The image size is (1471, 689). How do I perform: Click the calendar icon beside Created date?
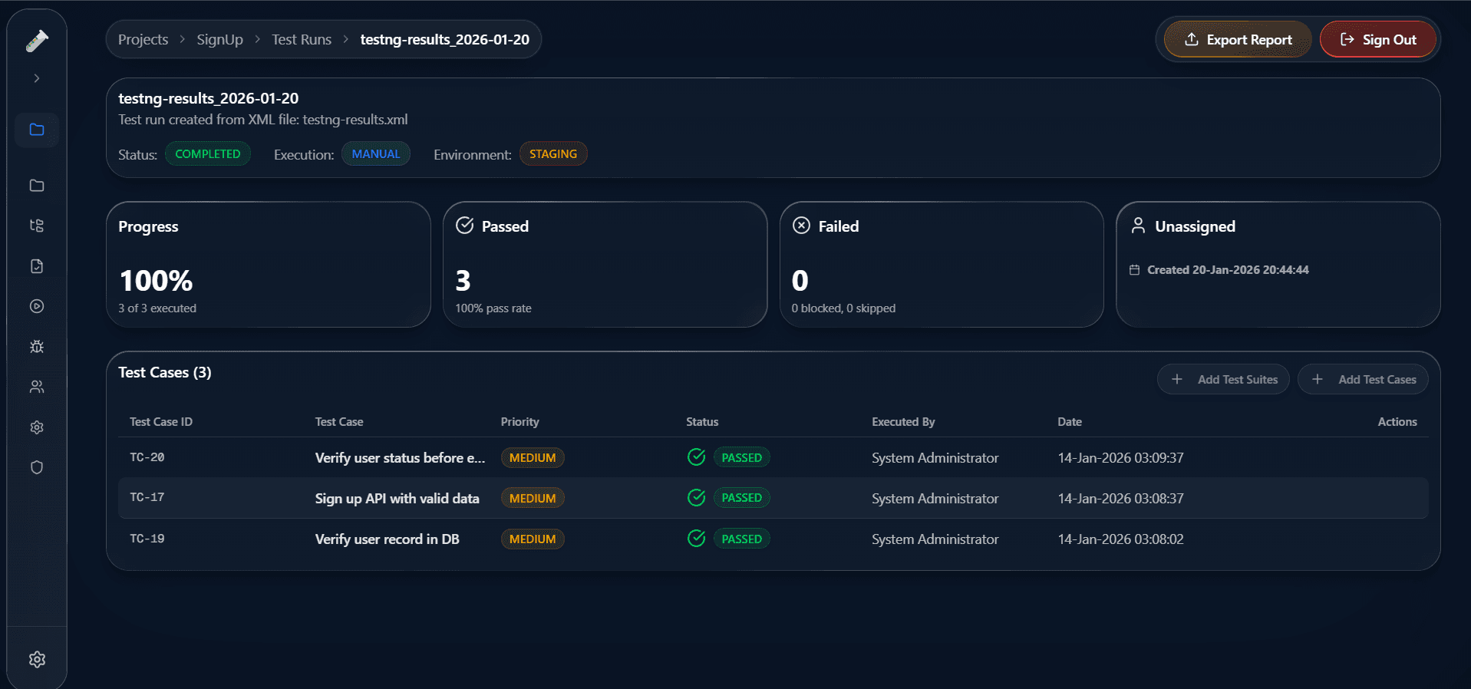(x=1134, y=270)
